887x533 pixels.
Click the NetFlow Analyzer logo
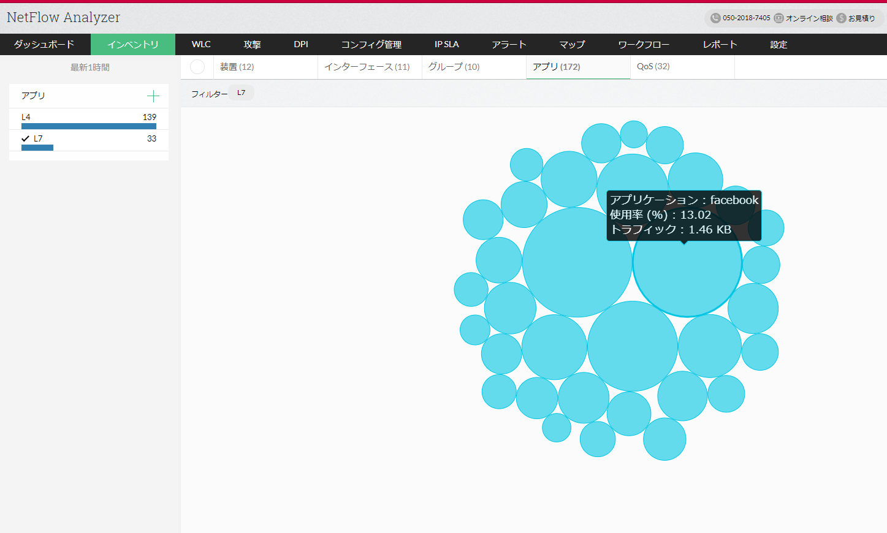[x=63, y=17]
